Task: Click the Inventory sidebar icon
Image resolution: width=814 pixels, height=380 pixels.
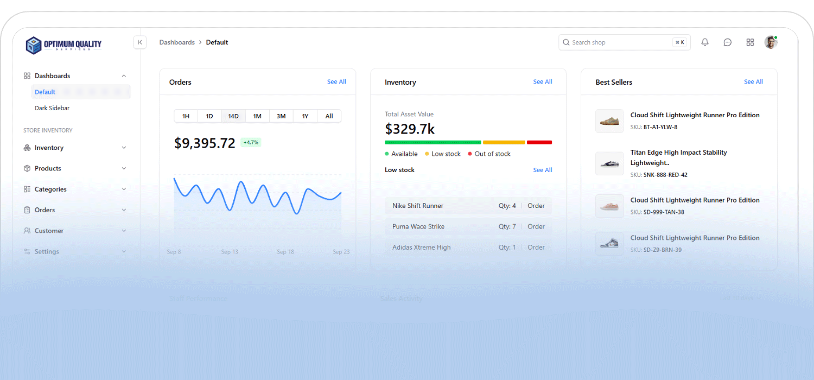Action: 27,148
